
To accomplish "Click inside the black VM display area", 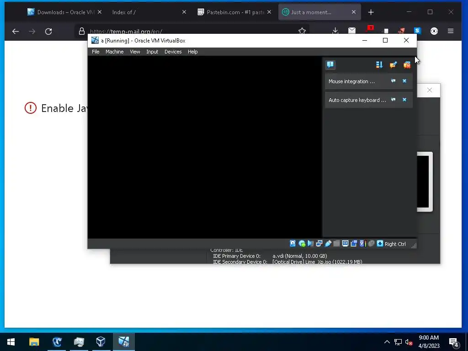I will (205, 147).
